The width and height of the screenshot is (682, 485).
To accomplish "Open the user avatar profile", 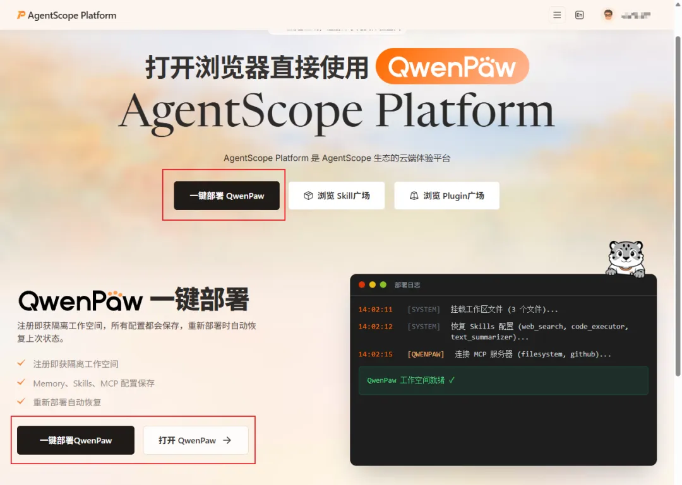I will 608,15.
